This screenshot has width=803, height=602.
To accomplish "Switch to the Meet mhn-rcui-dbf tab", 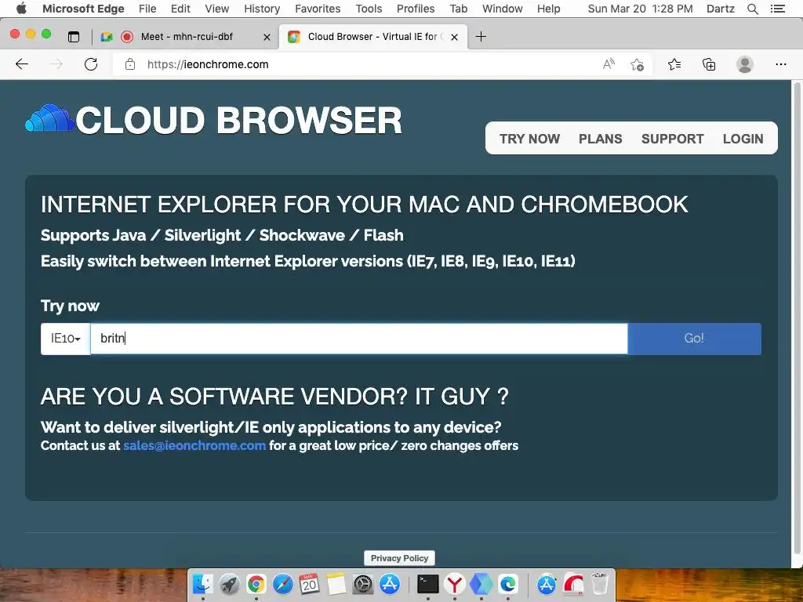I will coord(187,36).
